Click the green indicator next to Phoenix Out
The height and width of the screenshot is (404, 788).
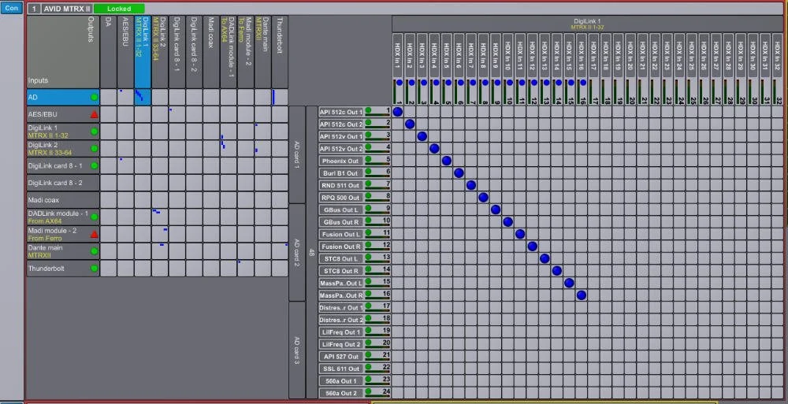point(368,160)
